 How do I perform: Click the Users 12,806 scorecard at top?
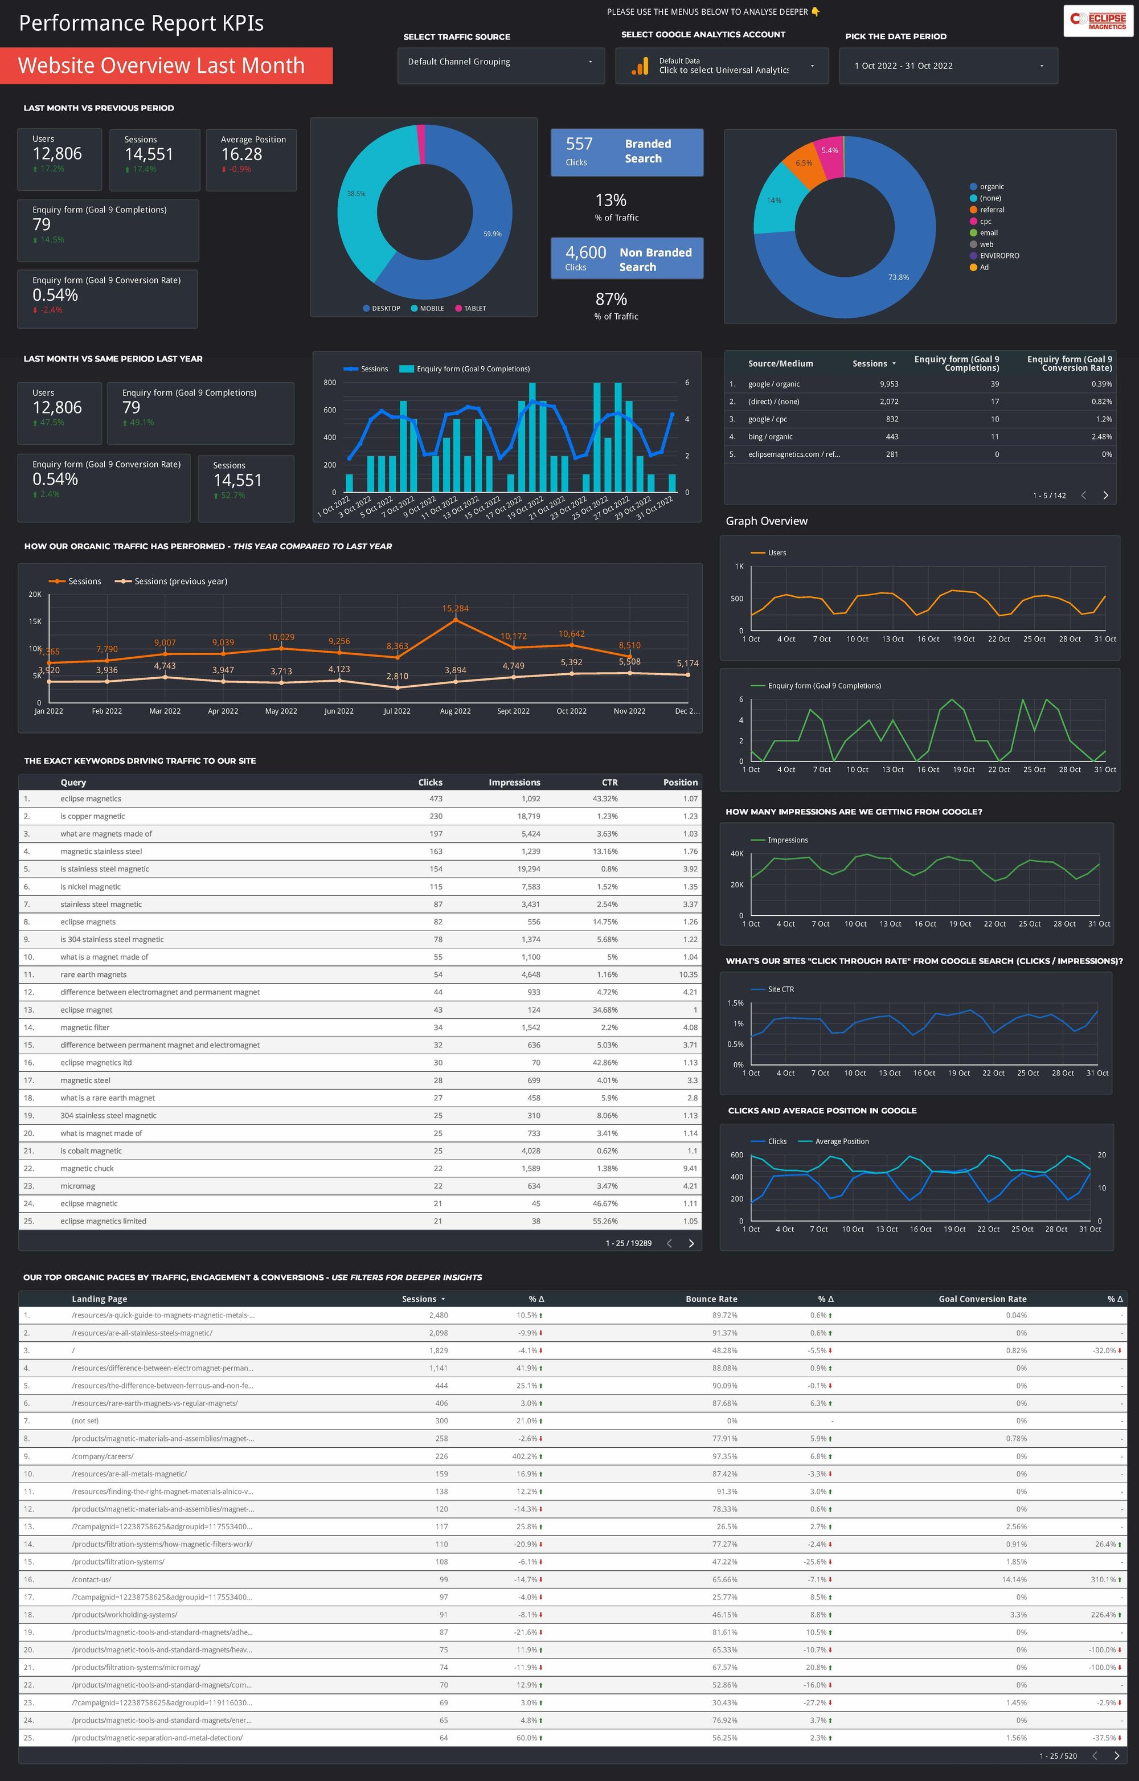click(60, 159)
